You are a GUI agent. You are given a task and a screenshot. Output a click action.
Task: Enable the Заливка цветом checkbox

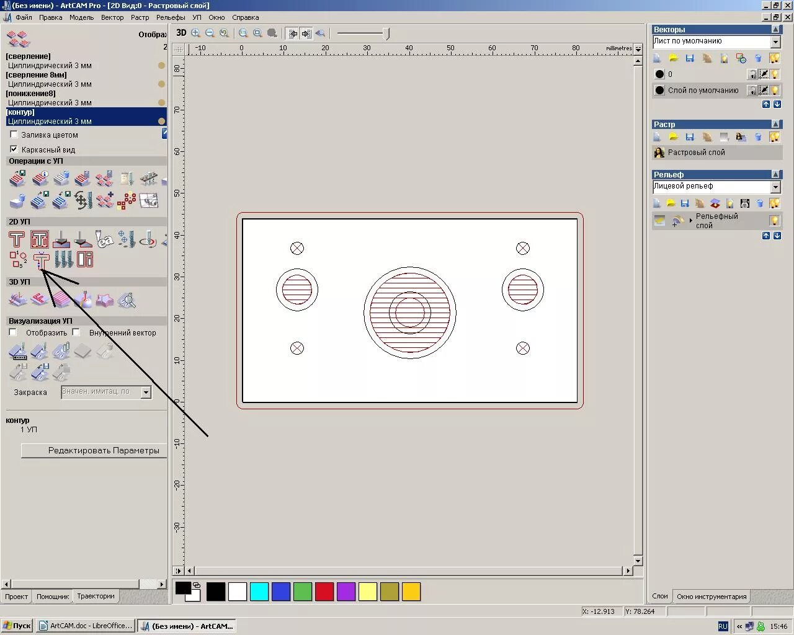[x=14, y=135]
